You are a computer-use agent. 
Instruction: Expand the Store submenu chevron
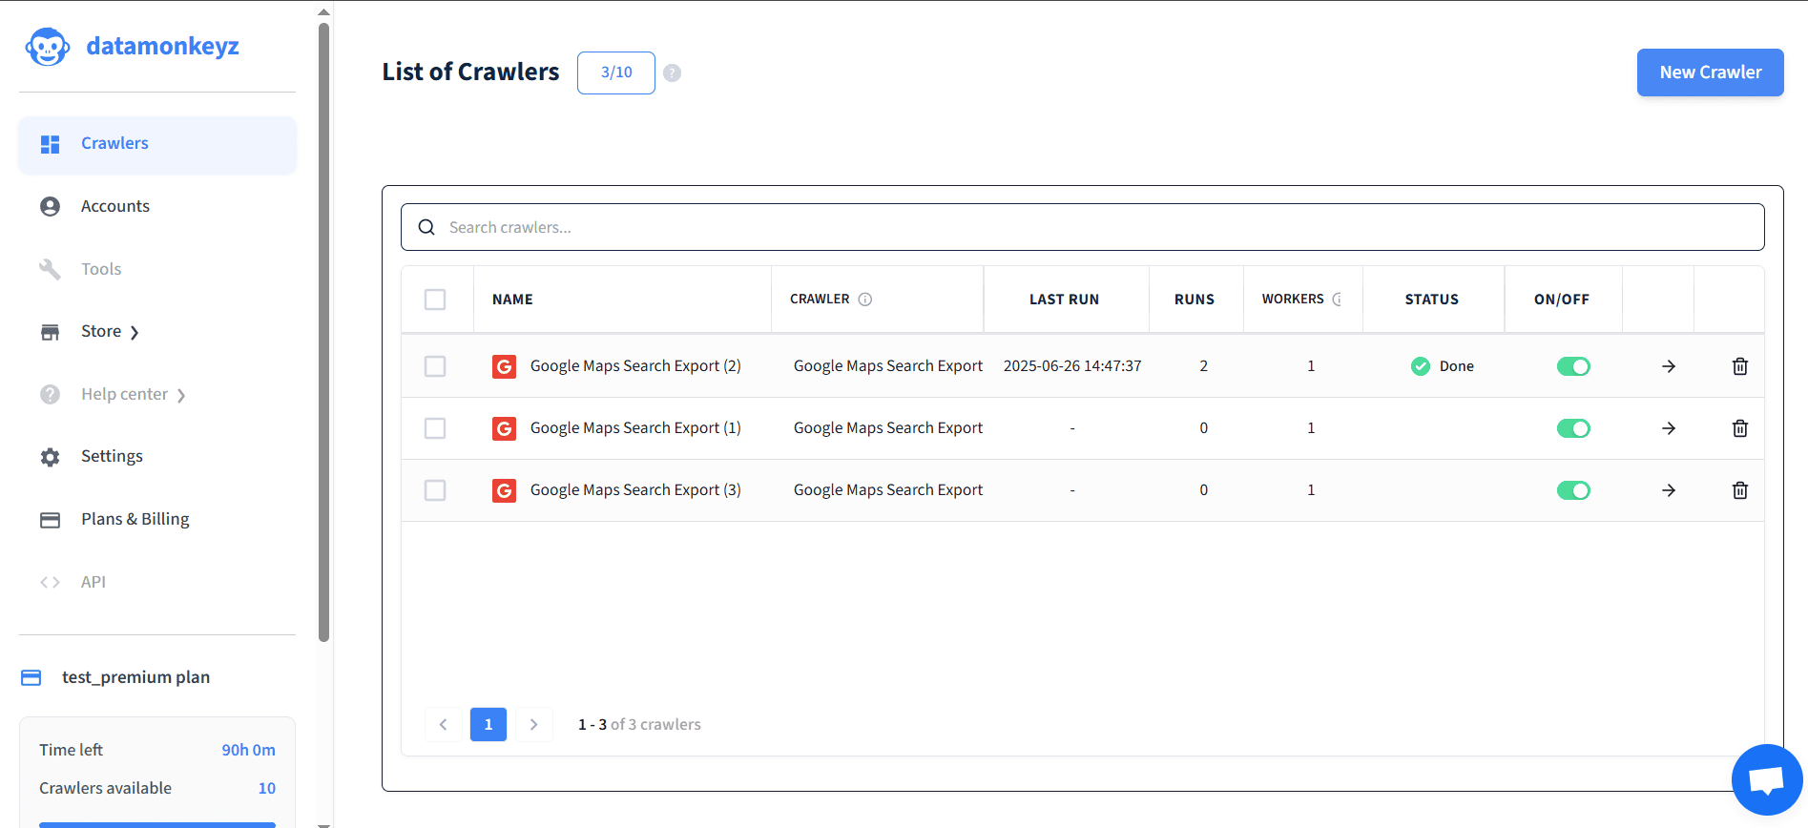(x=135, y=333)
